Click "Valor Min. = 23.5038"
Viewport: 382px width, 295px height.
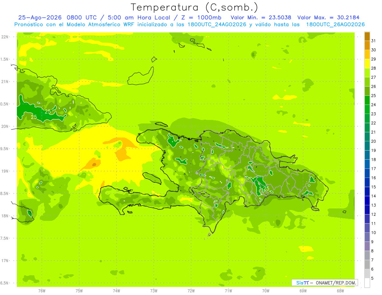pyautogui.click(x=261, y=18)
